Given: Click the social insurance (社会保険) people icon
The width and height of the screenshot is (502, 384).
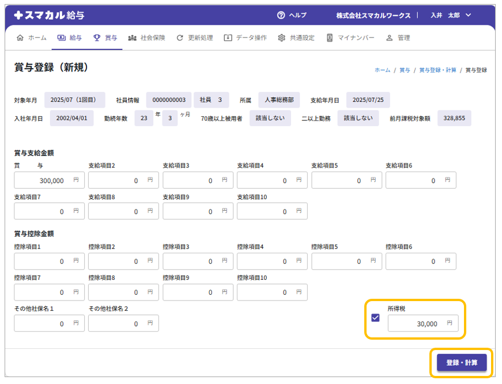Looking at the screenshot, I should (133, 38).
